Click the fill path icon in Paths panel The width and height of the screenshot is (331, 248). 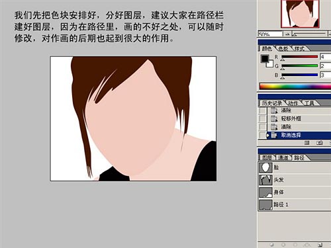pyautogui.click(x=272, y=245)
